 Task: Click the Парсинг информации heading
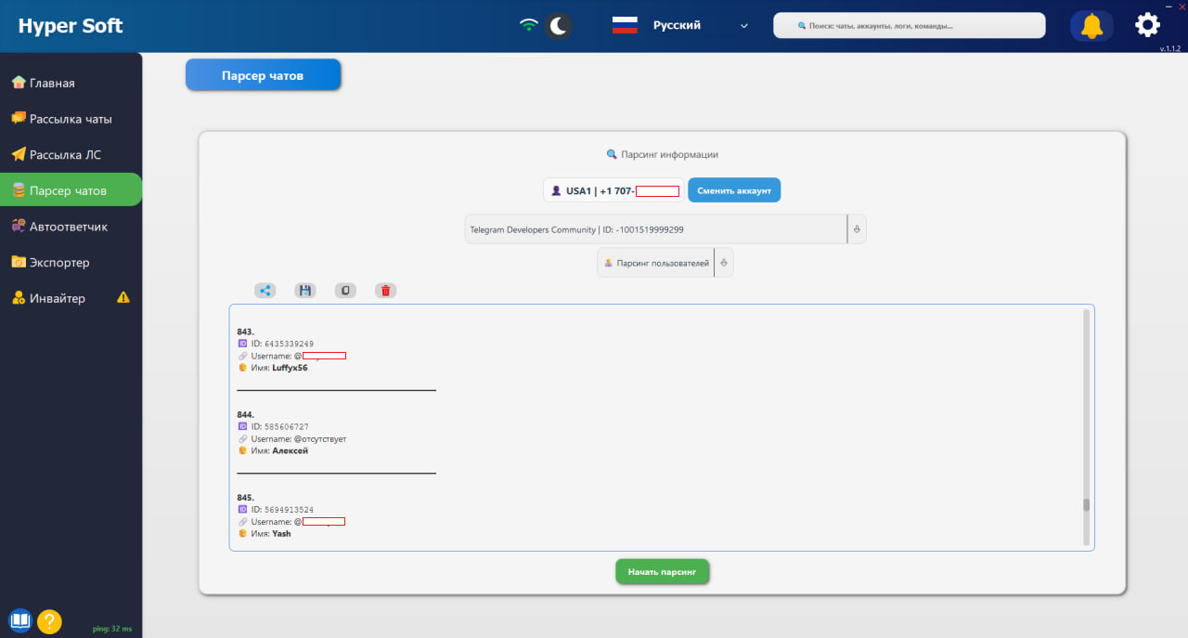(x=662, y=154)
